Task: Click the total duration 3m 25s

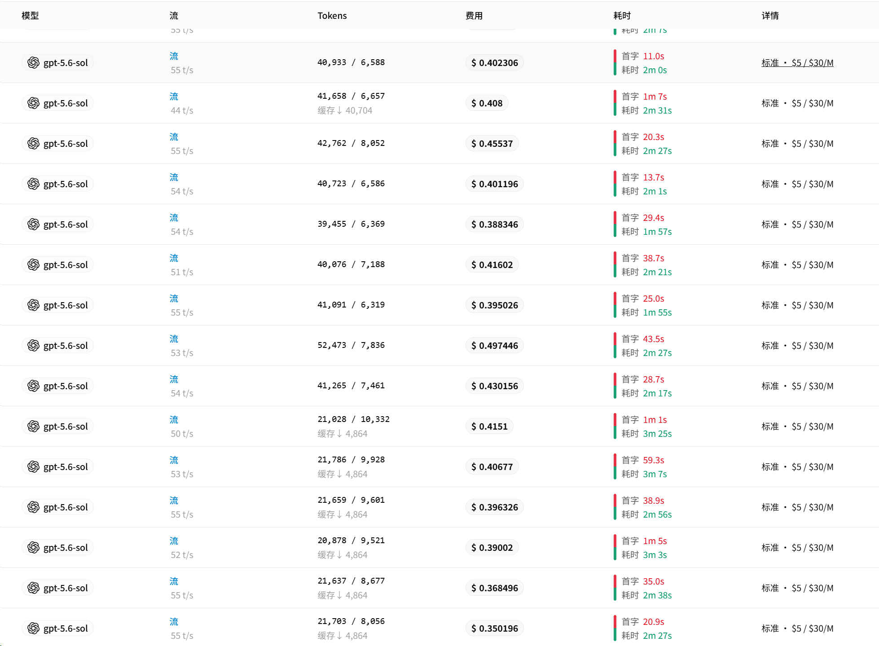Action: [657, 434]
